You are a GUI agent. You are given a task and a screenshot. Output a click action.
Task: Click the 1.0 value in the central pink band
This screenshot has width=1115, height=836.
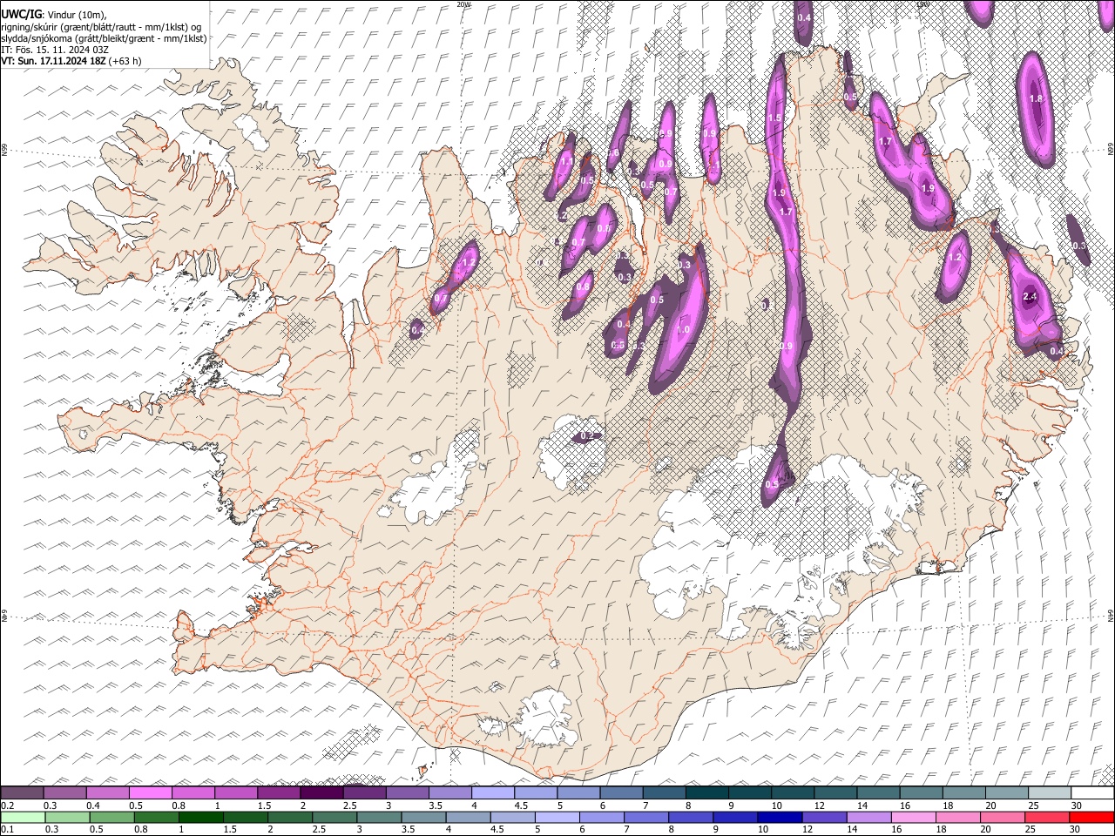click(683, 330)
